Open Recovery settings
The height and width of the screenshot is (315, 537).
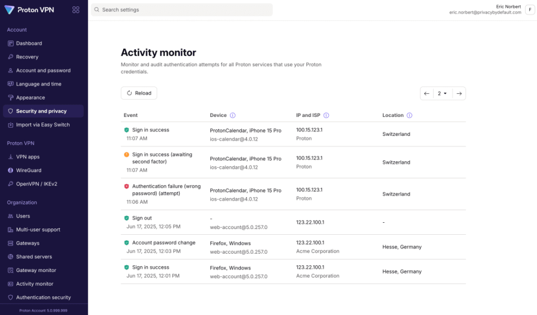[x=43, y=57]
